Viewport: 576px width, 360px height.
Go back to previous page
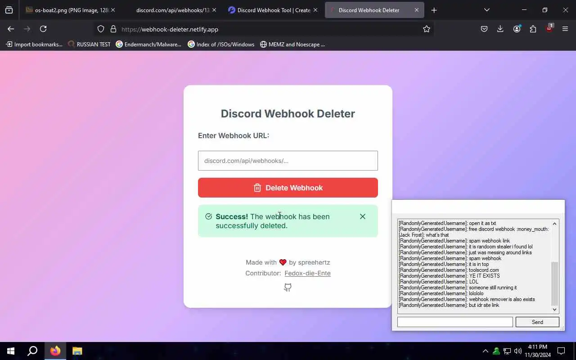coord(11,29)
